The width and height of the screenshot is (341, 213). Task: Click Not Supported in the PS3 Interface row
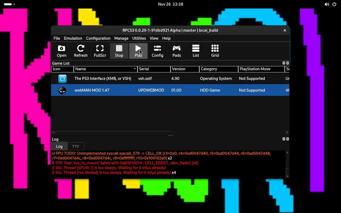coord(252,79)
